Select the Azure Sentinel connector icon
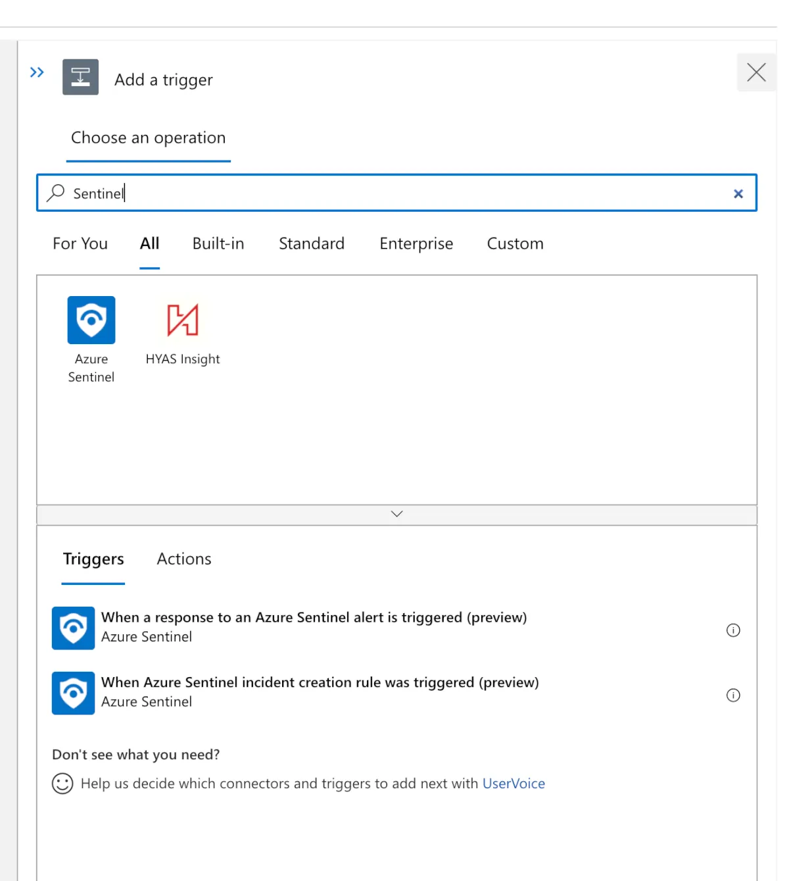Viewport: 789px width, 881px height. tap(91, 320)
